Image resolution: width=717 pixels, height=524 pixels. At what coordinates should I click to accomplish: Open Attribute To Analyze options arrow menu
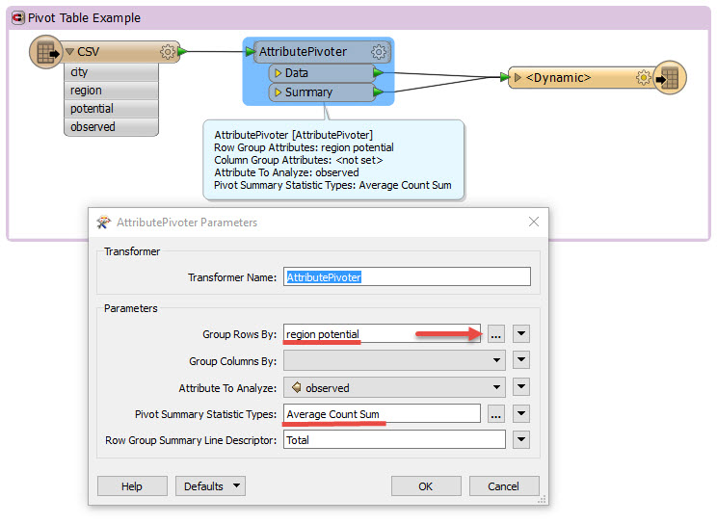coord(521,387)
